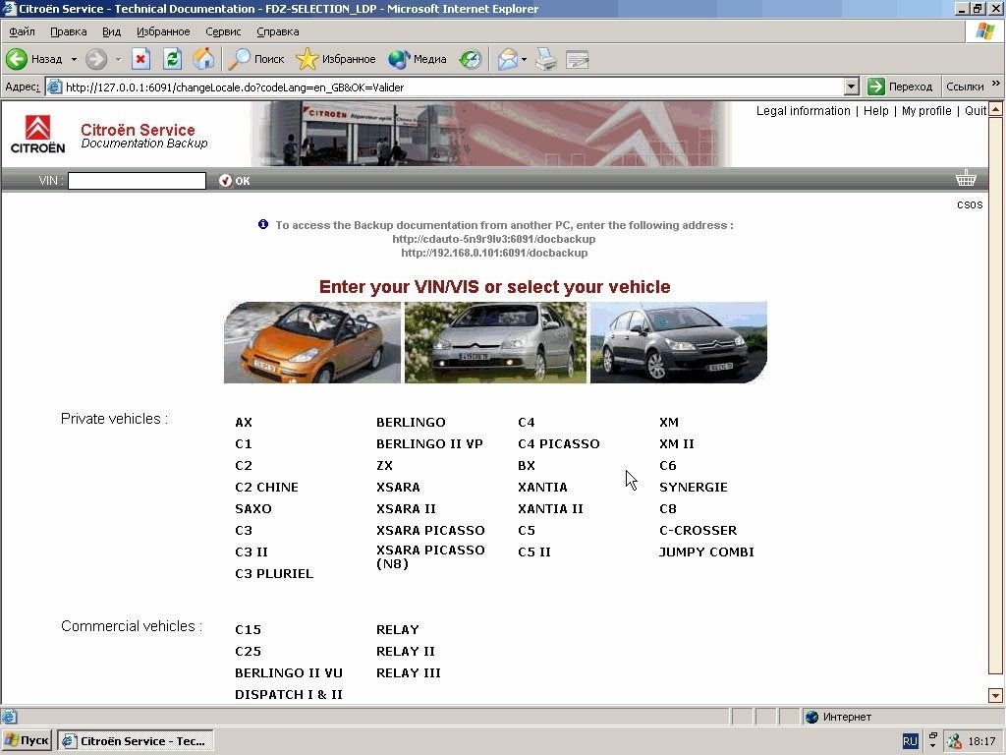The width and height of the screenshot is (1006, 755).
Task: Open Favorites (Избранное) star toolbar button
Action: [x=336, y=60]
